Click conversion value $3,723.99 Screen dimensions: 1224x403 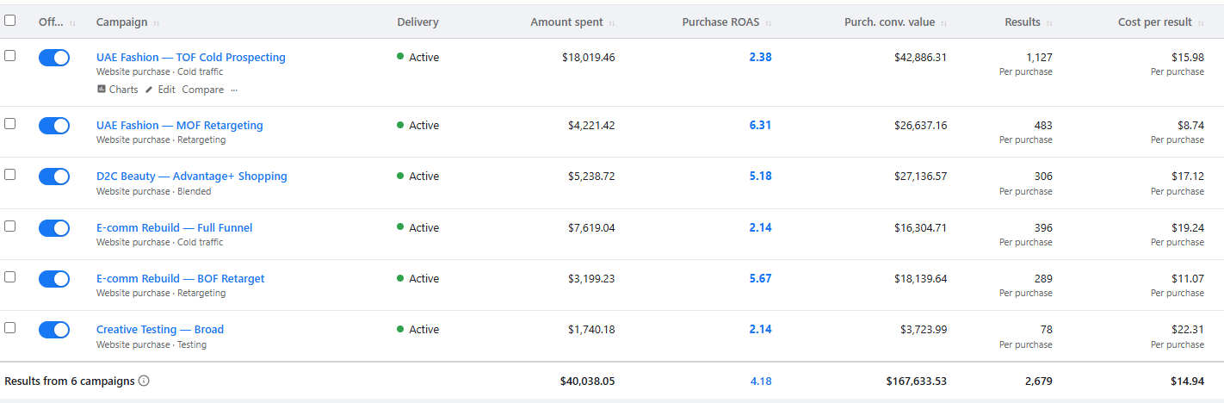(923, 330)
